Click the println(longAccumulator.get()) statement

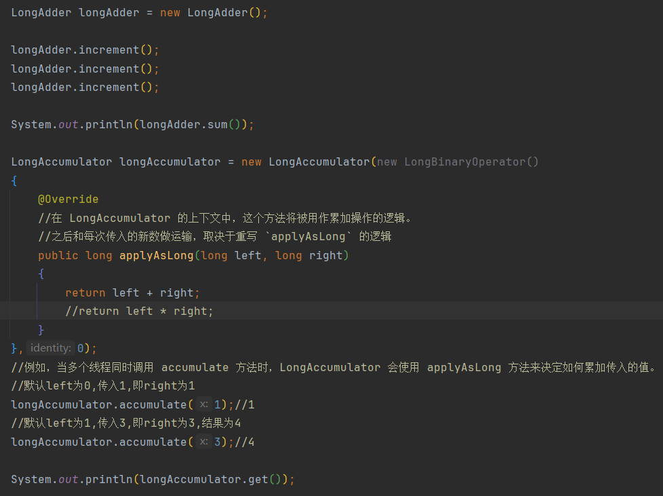pos(153,479)
